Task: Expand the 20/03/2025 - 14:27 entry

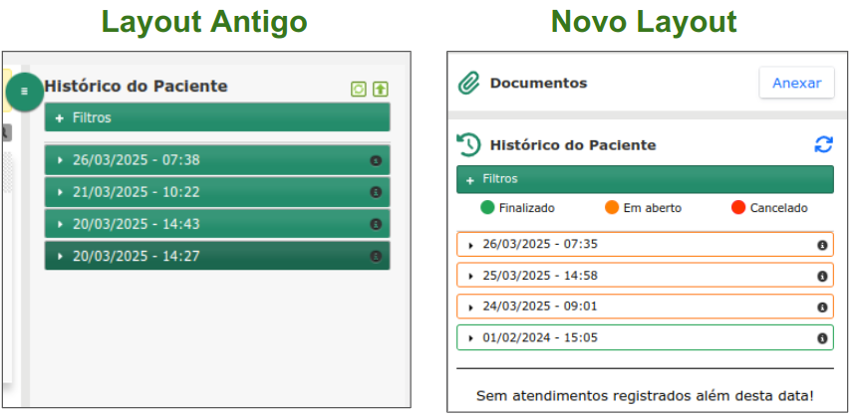Action: pos(217,256)
